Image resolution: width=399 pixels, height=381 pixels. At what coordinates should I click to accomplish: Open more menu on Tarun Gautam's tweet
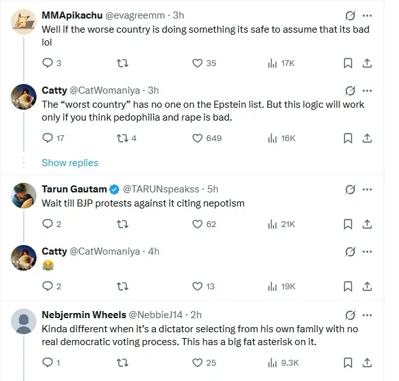(x=368, y=189)
